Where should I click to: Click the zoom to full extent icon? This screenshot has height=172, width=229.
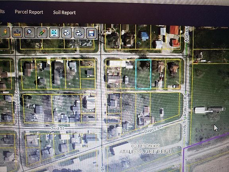(54, 33)
